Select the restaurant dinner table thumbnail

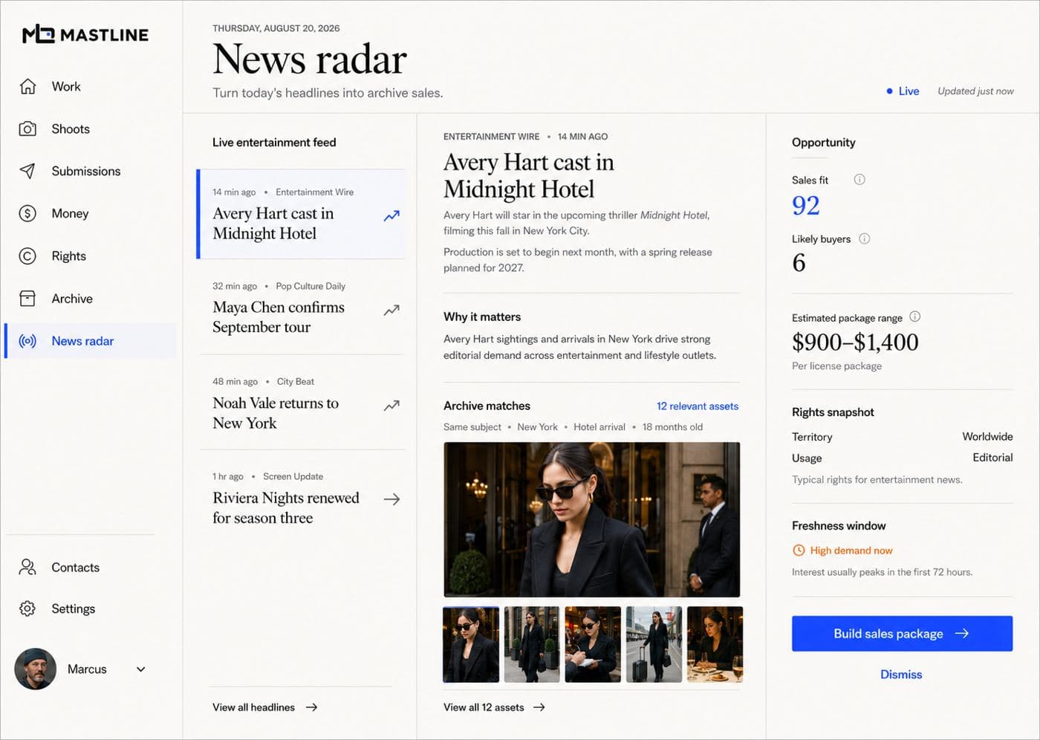715,644
